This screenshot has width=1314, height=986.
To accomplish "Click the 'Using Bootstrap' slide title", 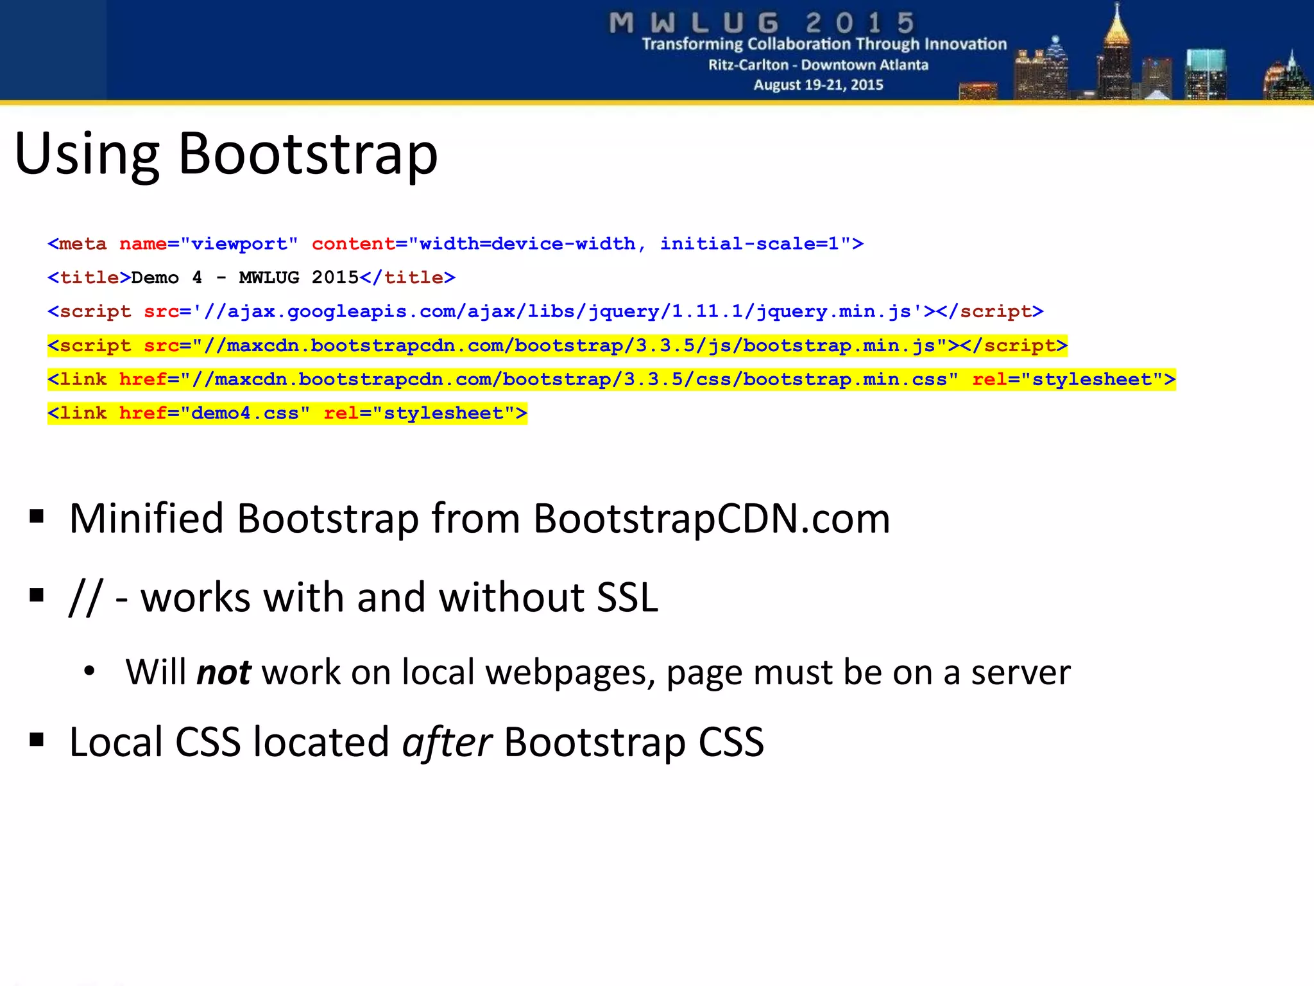I will pyautogui.click(x=226, y=154).
